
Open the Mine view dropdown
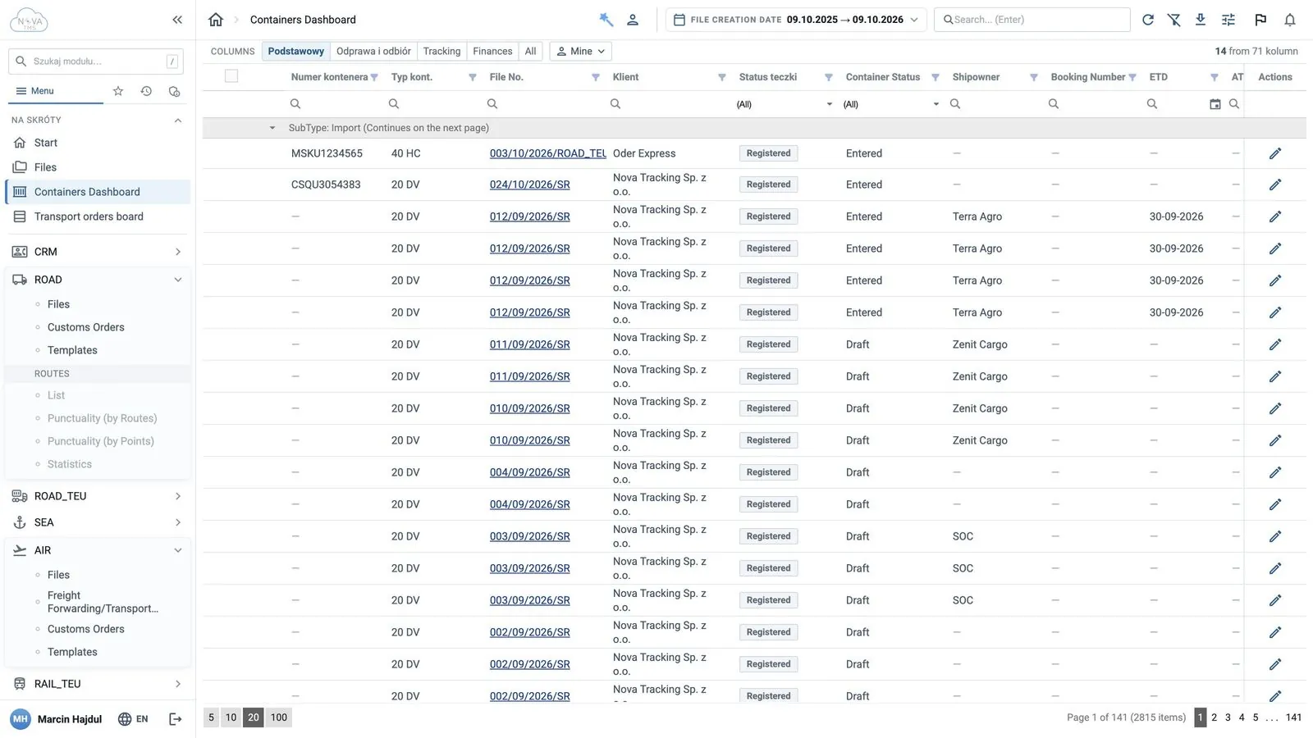(x=581, y=51)
